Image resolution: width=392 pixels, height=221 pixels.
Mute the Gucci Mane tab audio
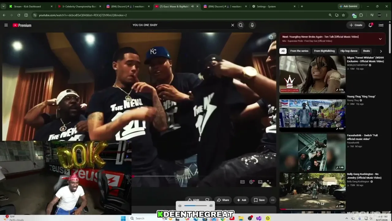[x=192, y=6]
